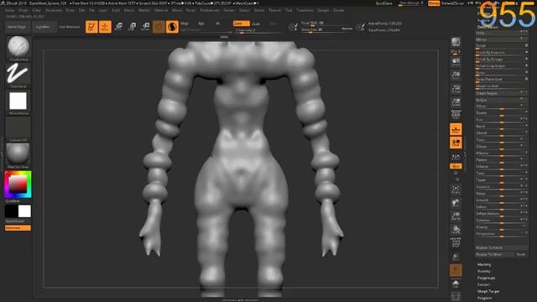This screenshot has height=302, width=537.
Task: Click the Alternate button
Action: [18, 228]
